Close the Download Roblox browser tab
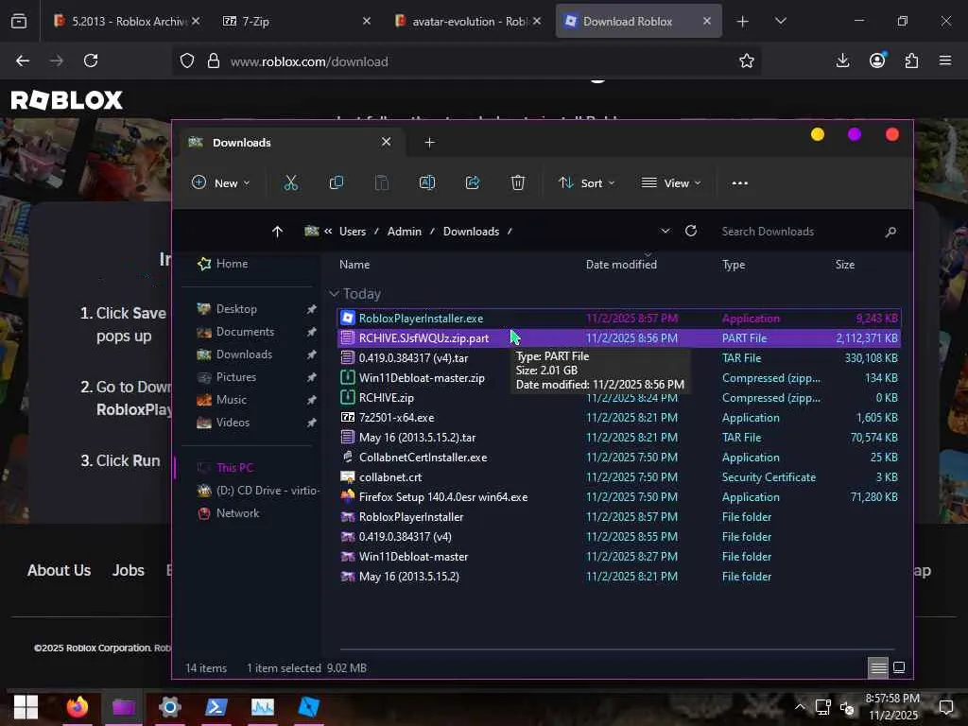968x726 pixels. click(707, 21)
